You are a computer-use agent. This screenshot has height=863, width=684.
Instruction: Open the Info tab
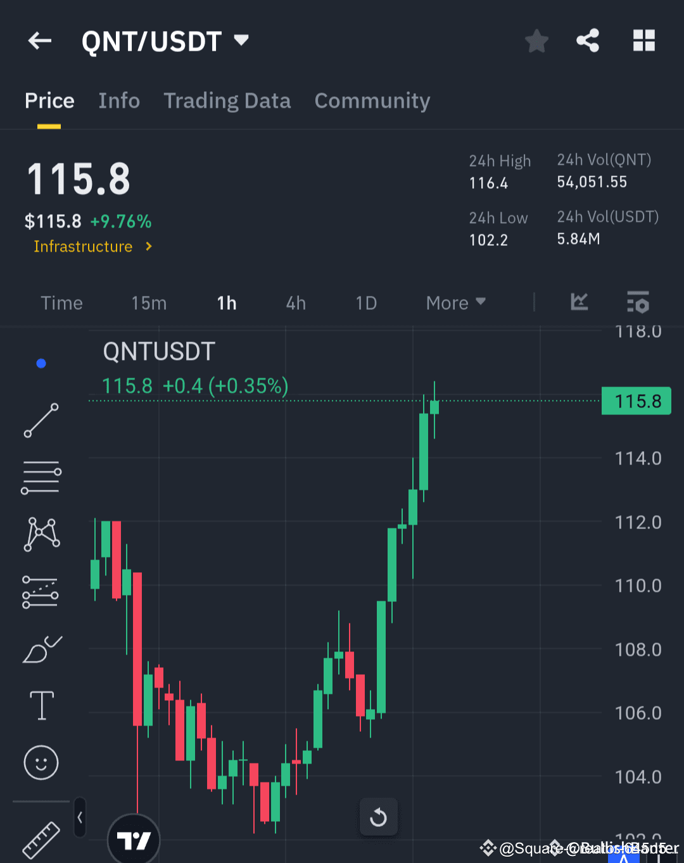tap(118, 101)
